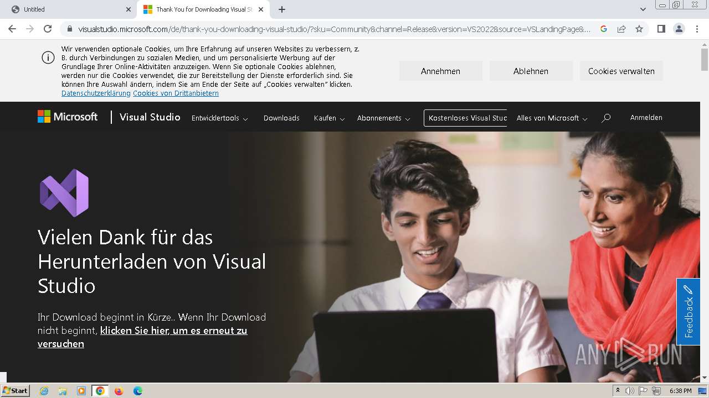Click the Visual Studio purple logo
Image resolution: width=709 pixels, height=398 pixels.
pos(64,193)
